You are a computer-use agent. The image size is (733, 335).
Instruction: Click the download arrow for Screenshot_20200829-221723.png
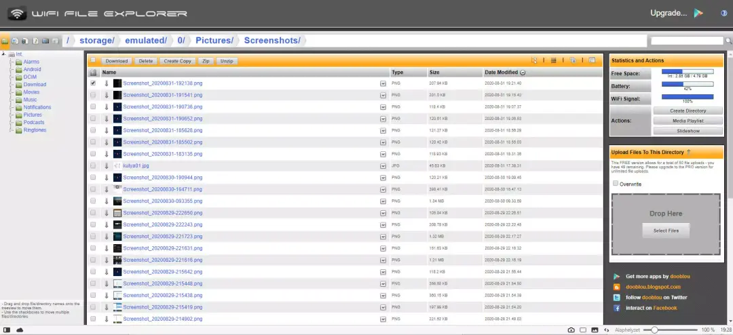107,237
